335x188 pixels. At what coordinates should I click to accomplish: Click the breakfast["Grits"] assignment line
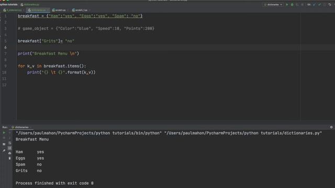(46, 41)
